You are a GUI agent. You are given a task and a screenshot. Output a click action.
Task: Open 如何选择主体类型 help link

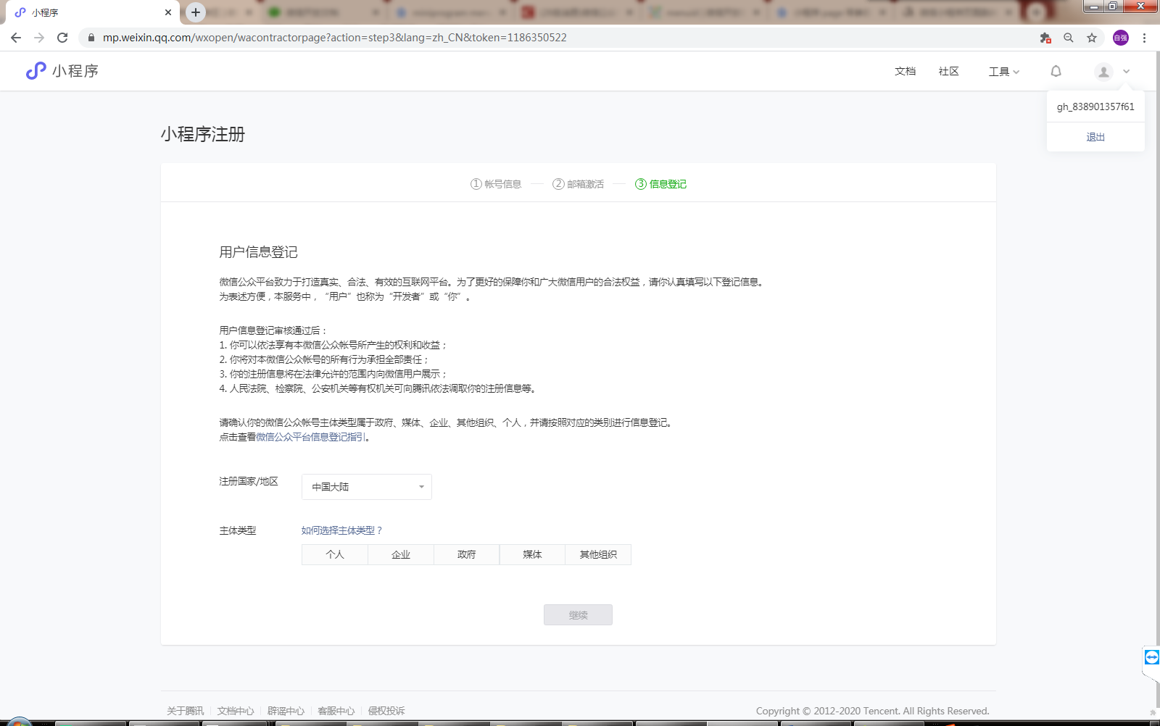(341, 530)
